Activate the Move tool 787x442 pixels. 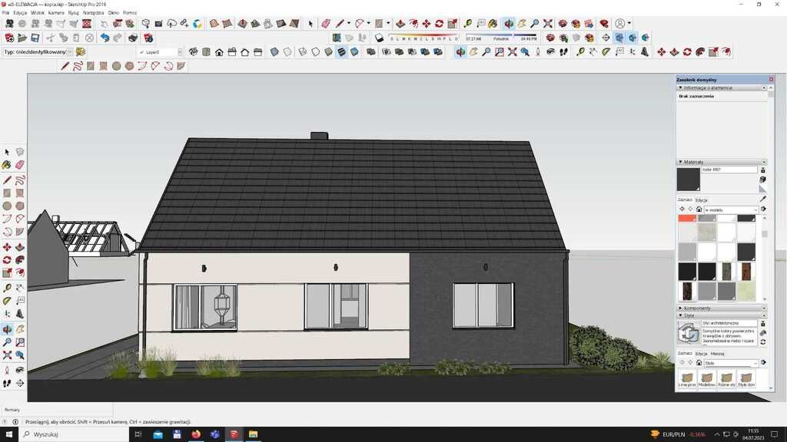(x=7, y=247)
